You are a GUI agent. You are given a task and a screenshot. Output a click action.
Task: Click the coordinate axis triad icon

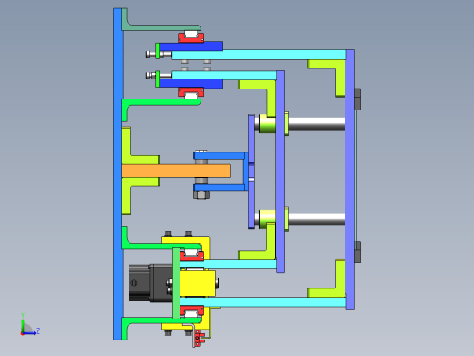(x=30, y=325)
